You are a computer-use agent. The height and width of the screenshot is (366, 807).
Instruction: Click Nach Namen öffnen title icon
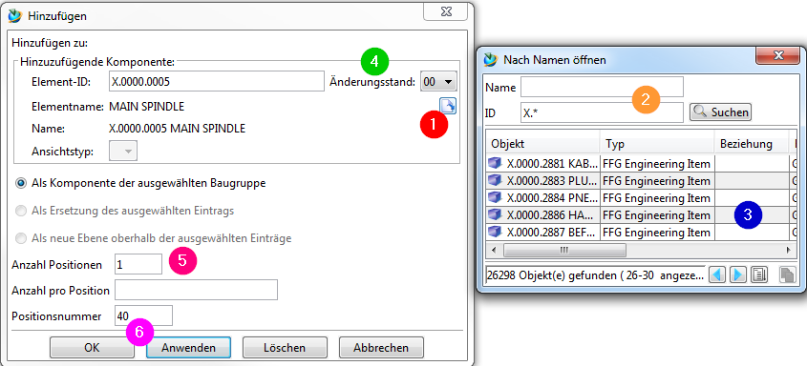pyautogui.click(x=492, y=59)
